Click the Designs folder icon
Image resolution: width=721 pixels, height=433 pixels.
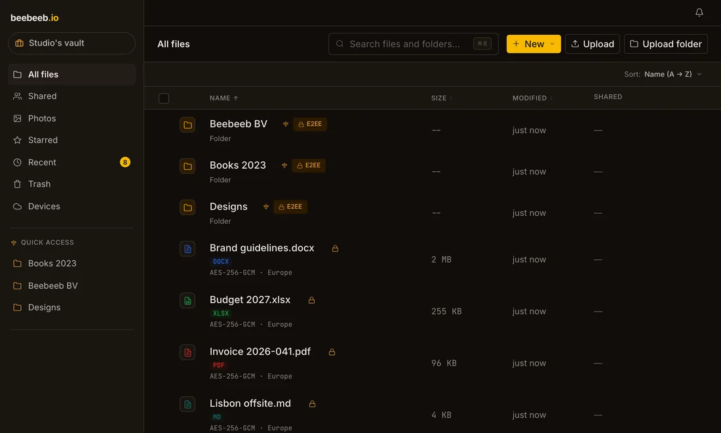click(x=187, y=207)
